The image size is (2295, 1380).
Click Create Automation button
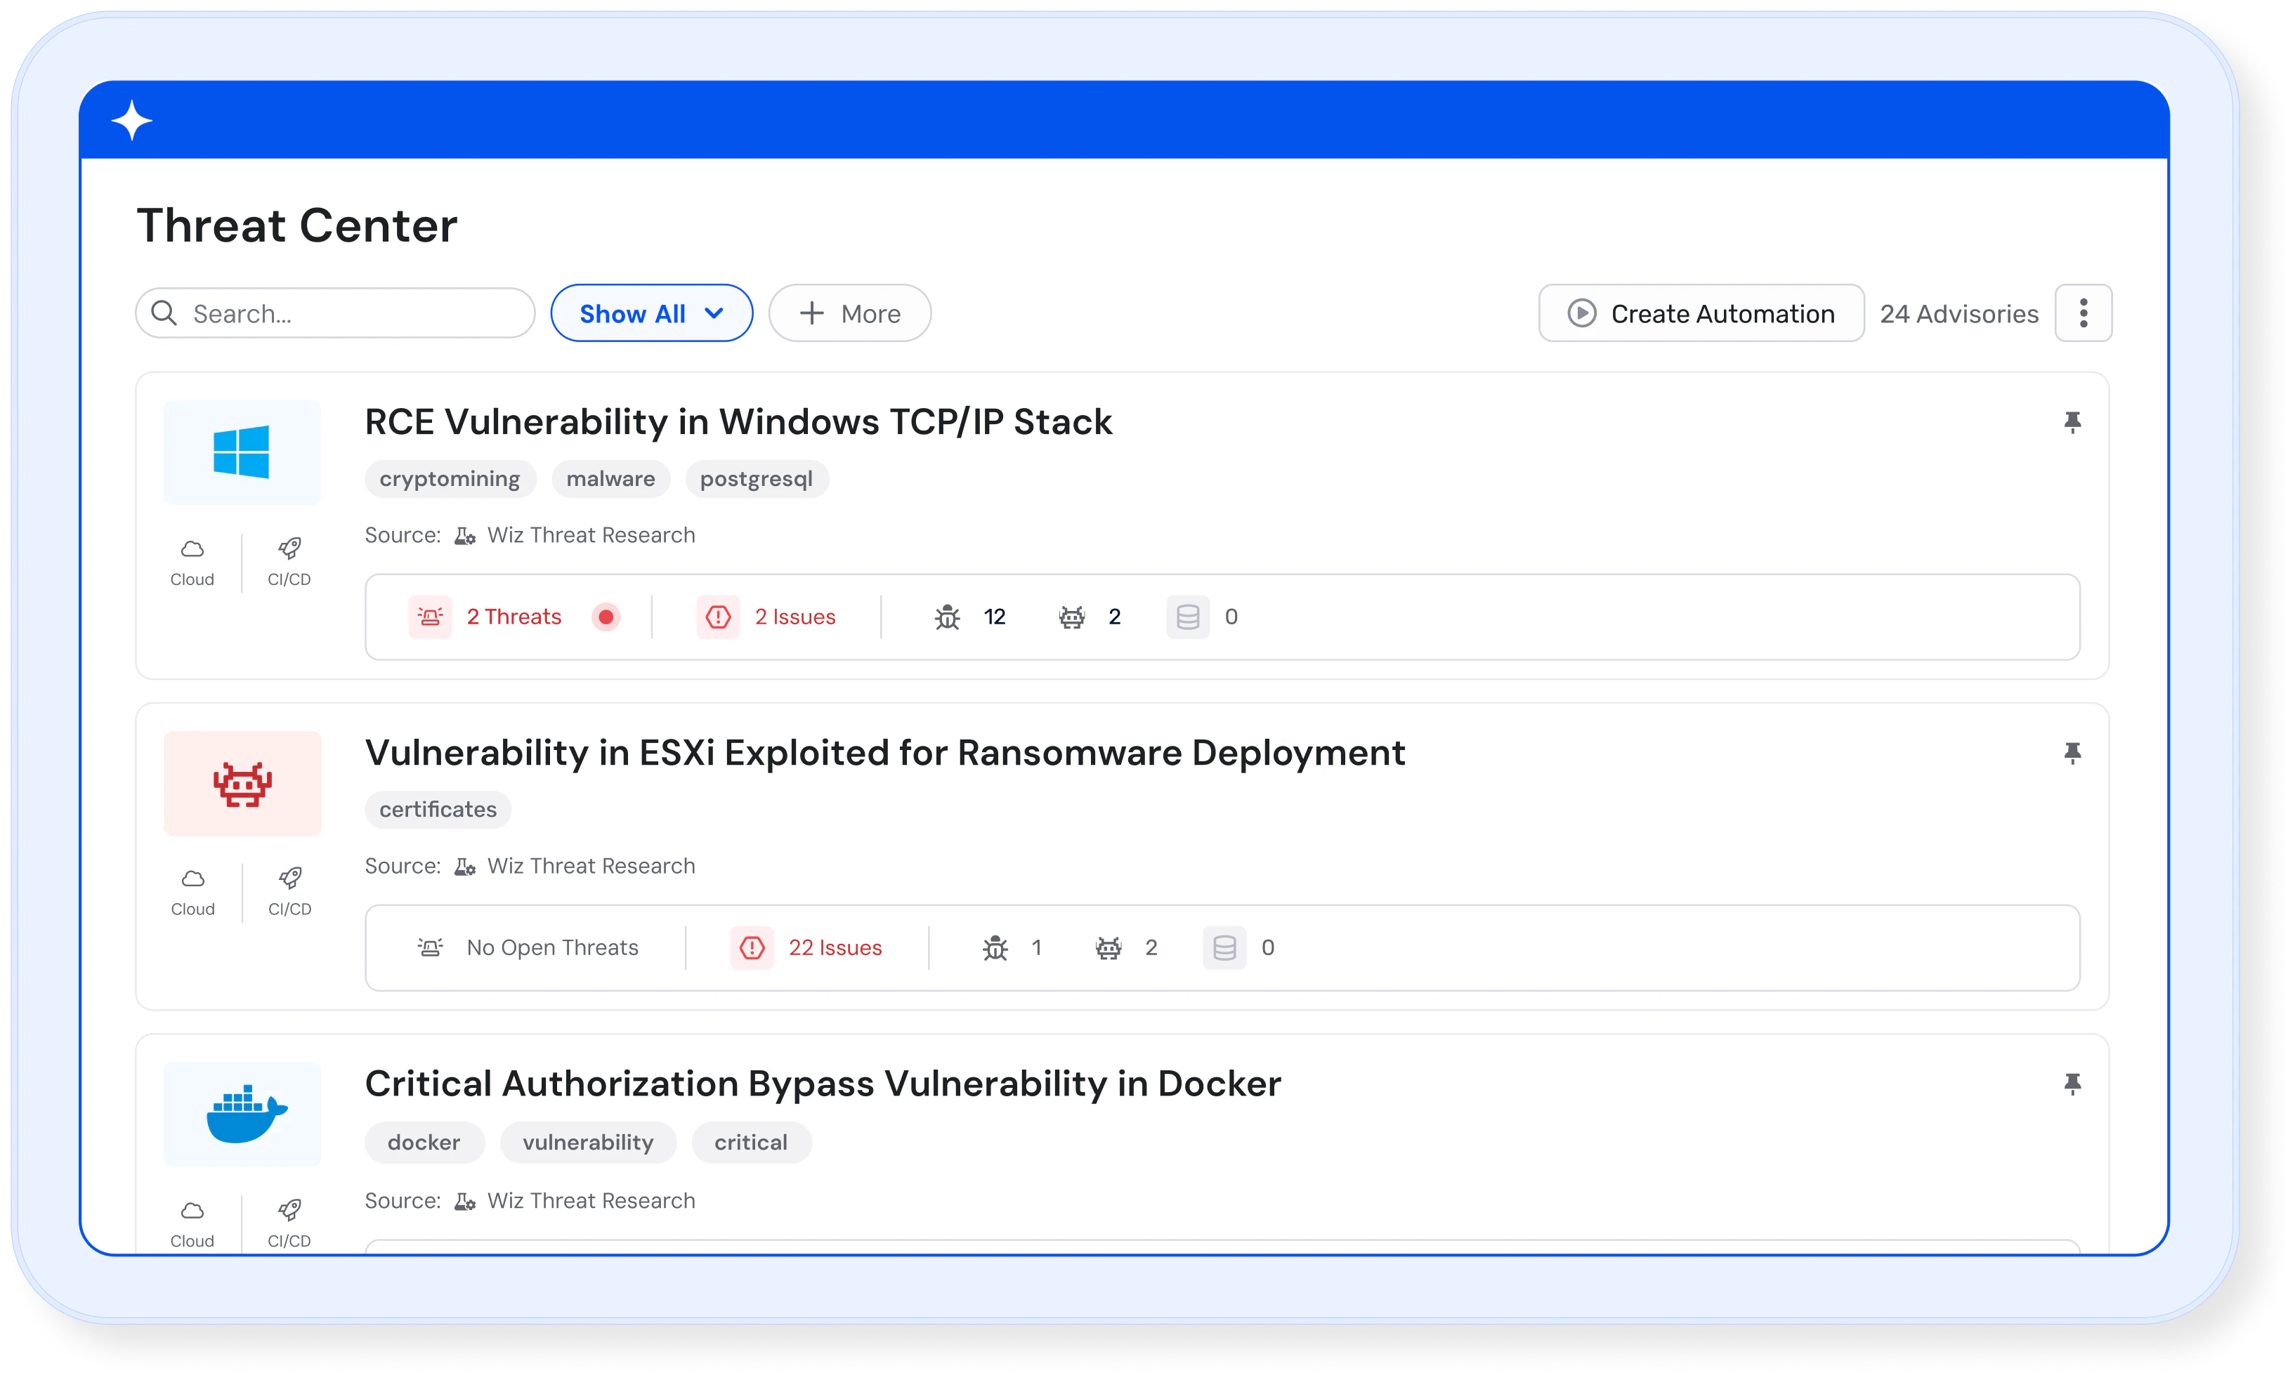click(1701, 313)
